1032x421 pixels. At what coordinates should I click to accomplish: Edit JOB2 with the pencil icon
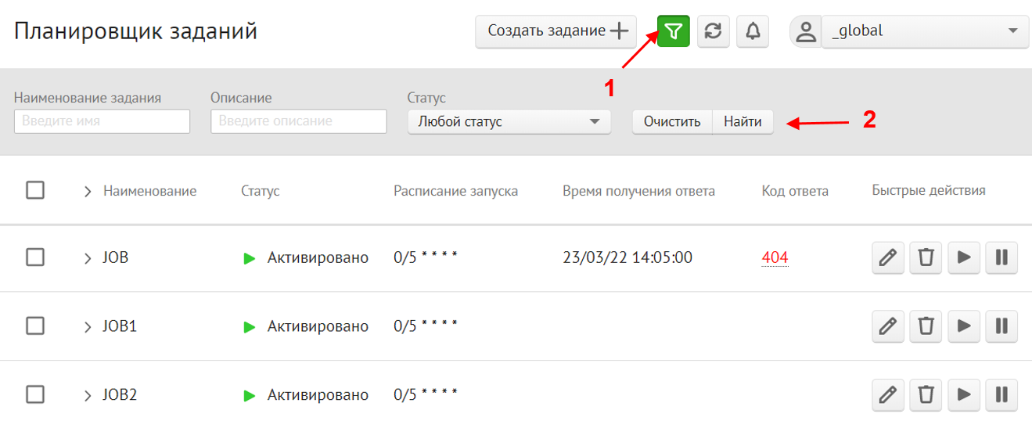887,394
